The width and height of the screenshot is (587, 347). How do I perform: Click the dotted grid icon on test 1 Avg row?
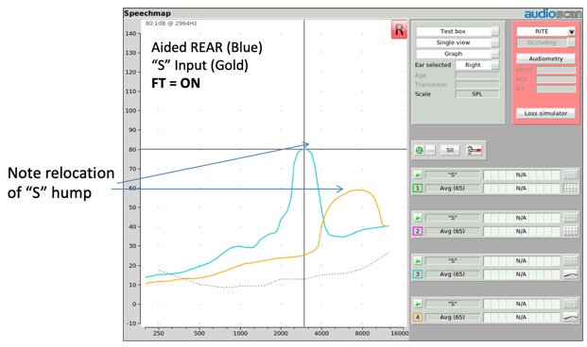[571, 189]
